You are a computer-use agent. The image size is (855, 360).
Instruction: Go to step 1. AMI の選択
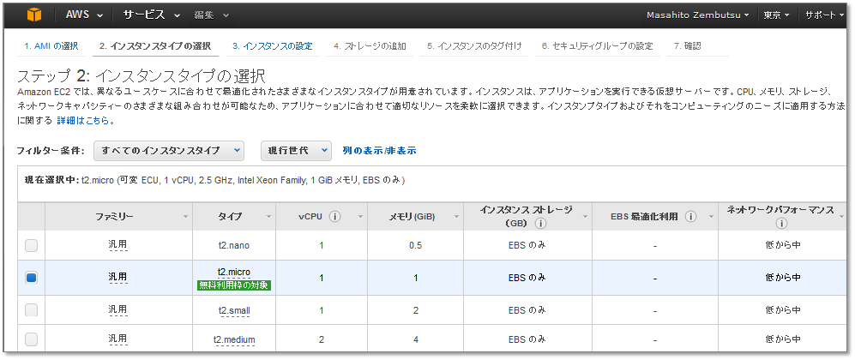(51, 46)
